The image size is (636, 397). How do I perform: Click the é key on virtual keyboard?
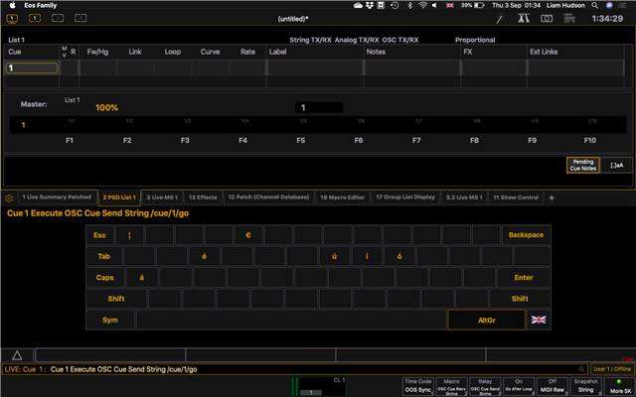pos(204,256)
